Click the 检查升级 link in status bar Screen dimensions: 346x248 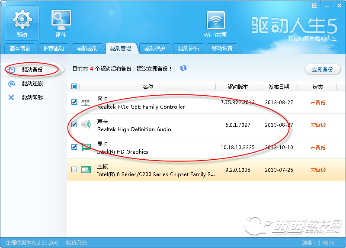pyautogui.click(x=77, y=243)
